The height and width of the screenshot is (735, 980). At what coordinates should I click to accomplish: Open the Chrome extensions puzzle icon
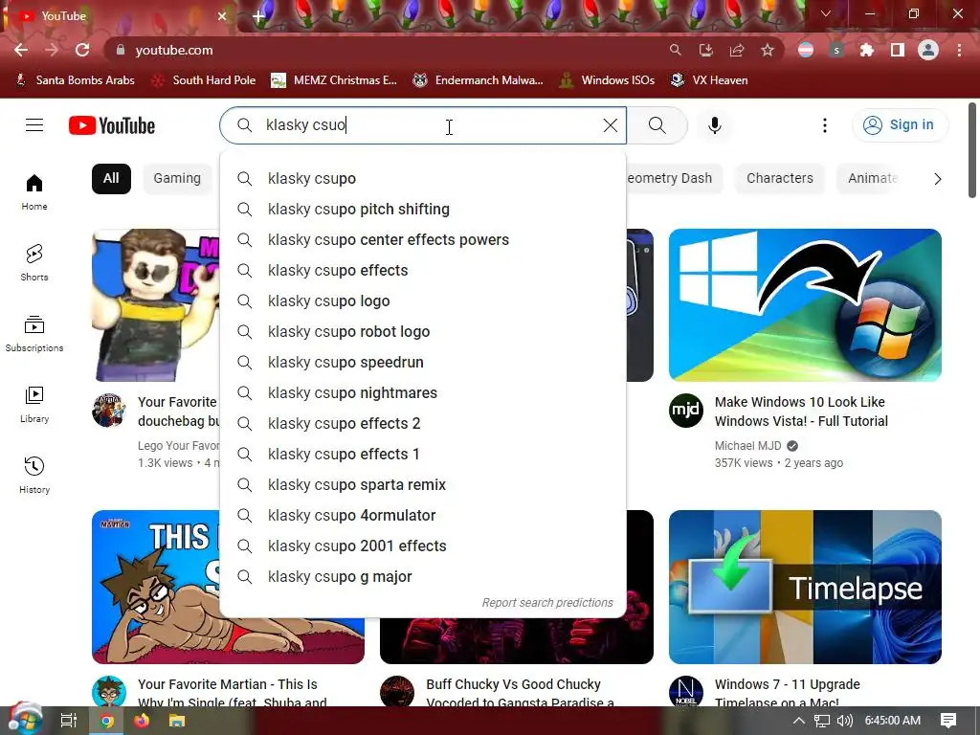point(866,50)
